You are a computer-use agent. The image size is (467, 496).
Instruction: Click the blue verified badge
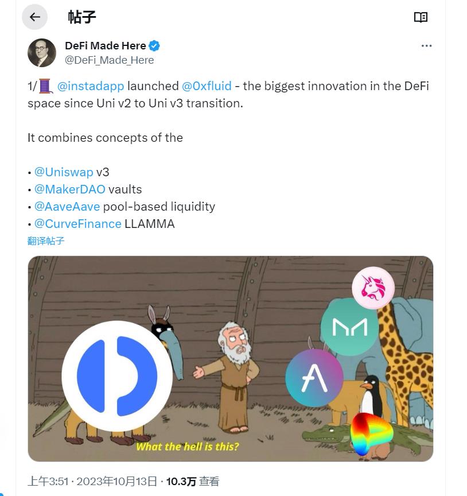click(x=154, y=46)
